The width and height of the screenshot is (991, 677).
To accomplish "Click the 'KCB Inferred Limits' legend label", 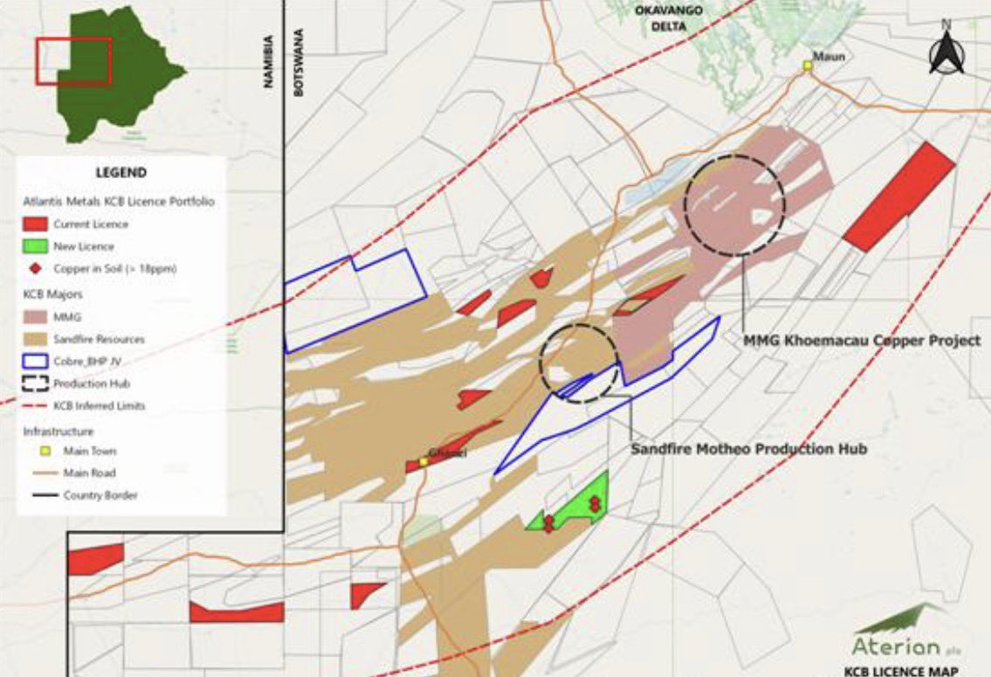I will pyautogui.click(x=100, y=406).
